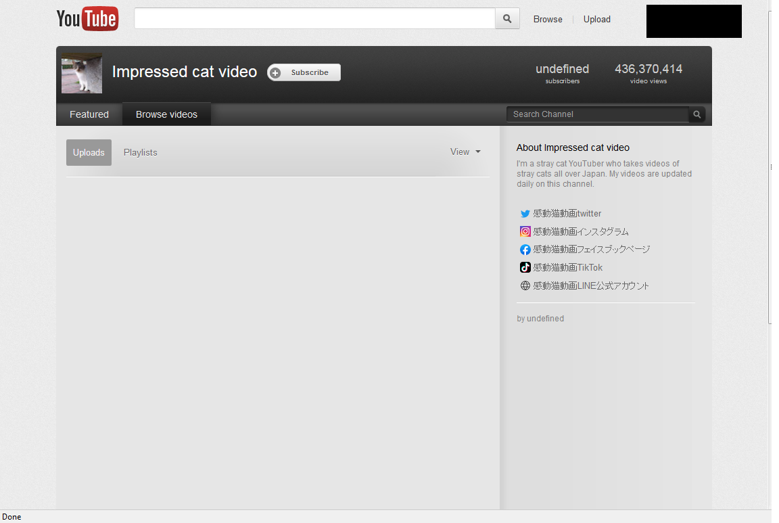Click the Twitter bird icon
Viewport: 779px width, 523px height.
point(525,214)
